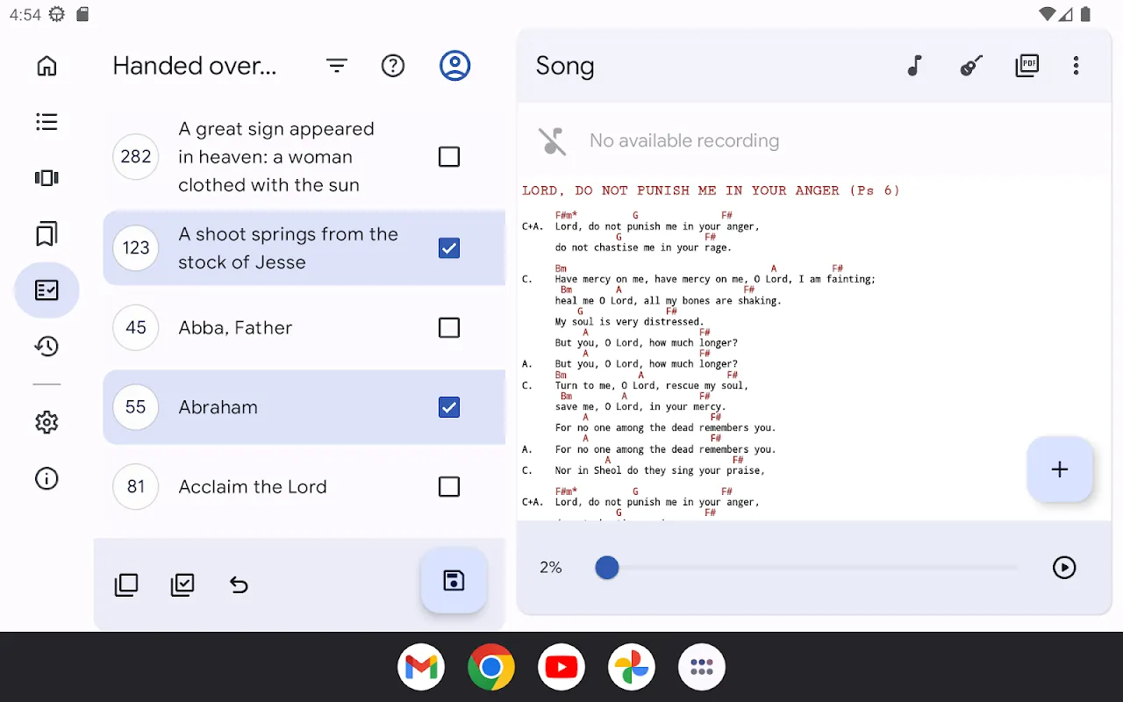Tap the select all checkmark icon

click(x=182, y=584)
